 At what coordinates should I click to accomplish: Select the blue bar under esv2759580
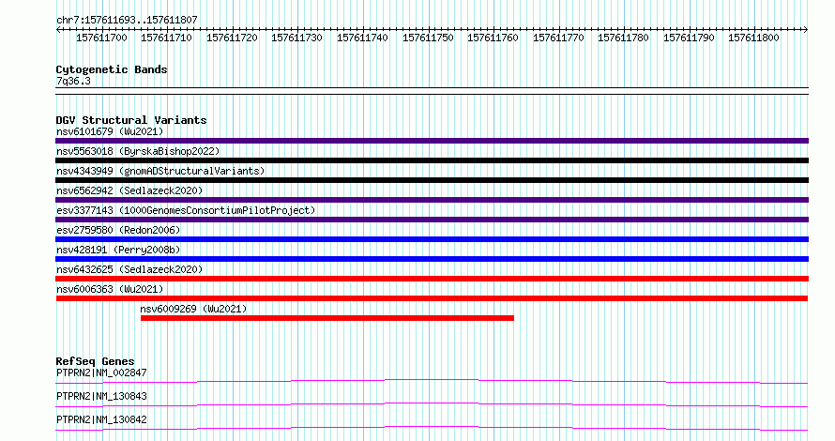pos(432,239)
